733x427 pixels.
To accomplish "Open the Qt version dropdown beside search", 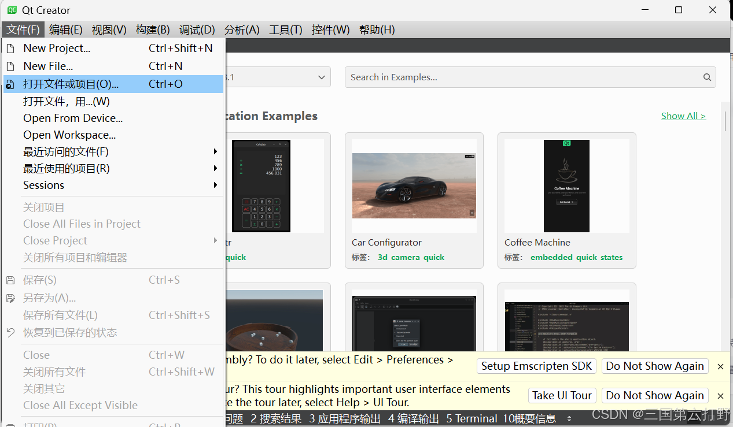I will pos(278,77).
